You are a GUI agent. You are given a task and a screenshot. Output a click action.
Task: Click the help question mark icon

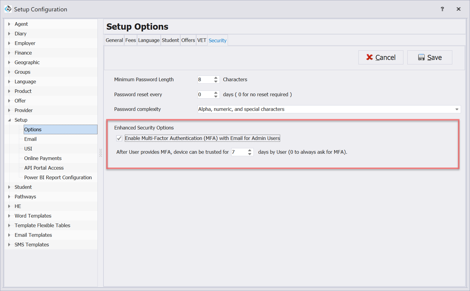tap(442, 9)
